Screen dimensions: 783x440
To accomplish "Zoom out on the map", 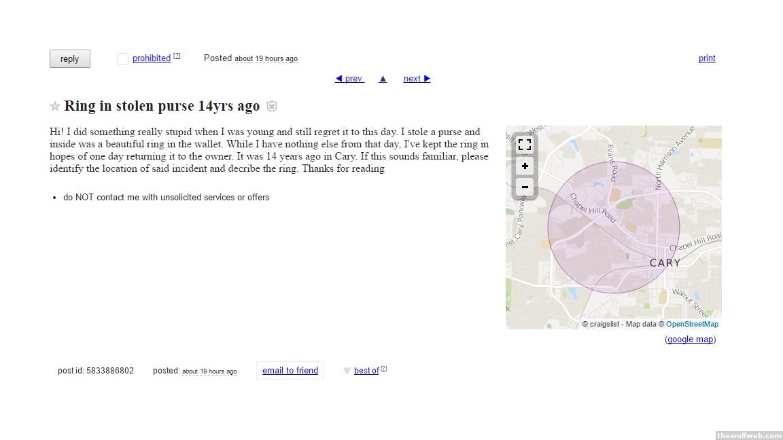I will (x=524, y=187).
